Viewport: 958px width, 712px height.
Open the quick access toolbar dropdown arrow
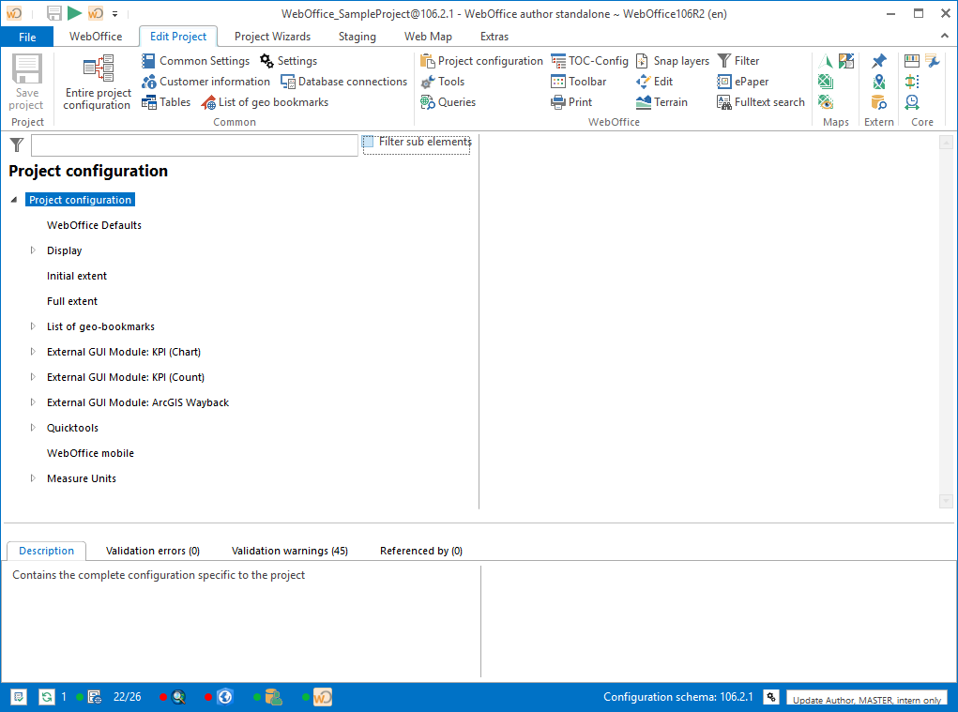(x=114, y=14)
